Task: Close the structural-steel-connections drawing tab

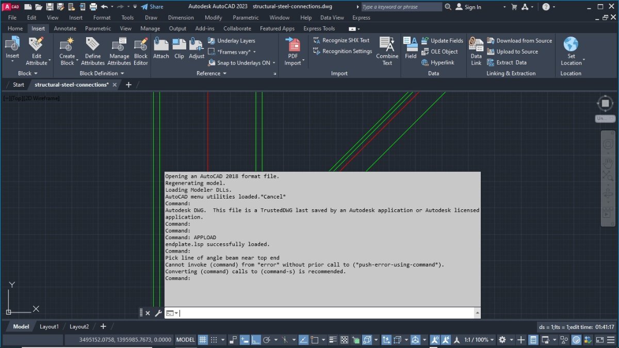Action: click(115, 85)
